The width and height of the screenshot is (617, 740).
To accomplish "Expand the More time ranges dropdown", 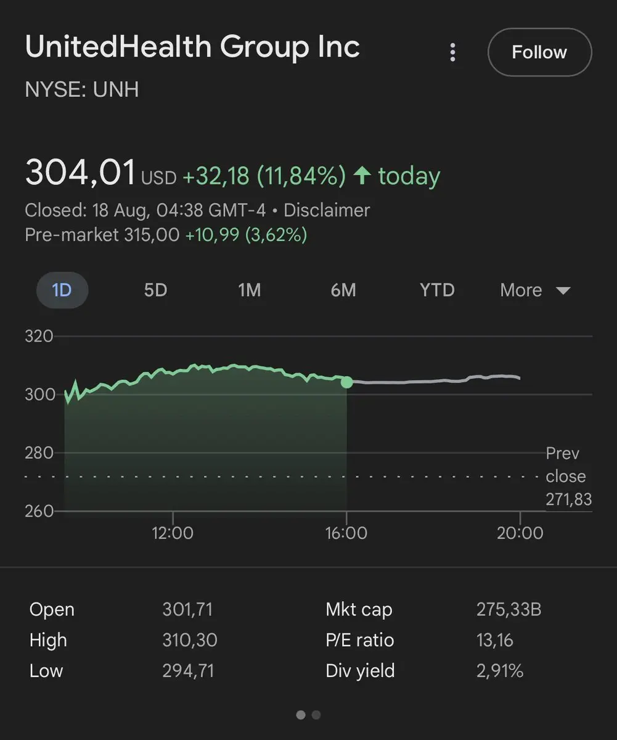I will tap(521, 290).
